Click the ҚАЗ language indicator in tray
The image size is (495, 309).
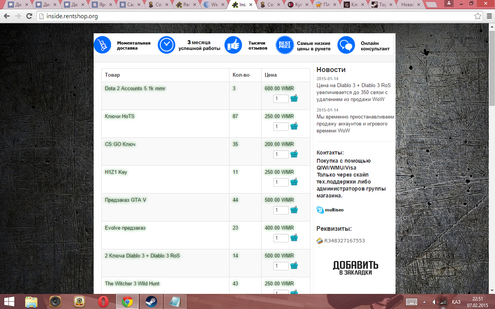coord(456,302)
